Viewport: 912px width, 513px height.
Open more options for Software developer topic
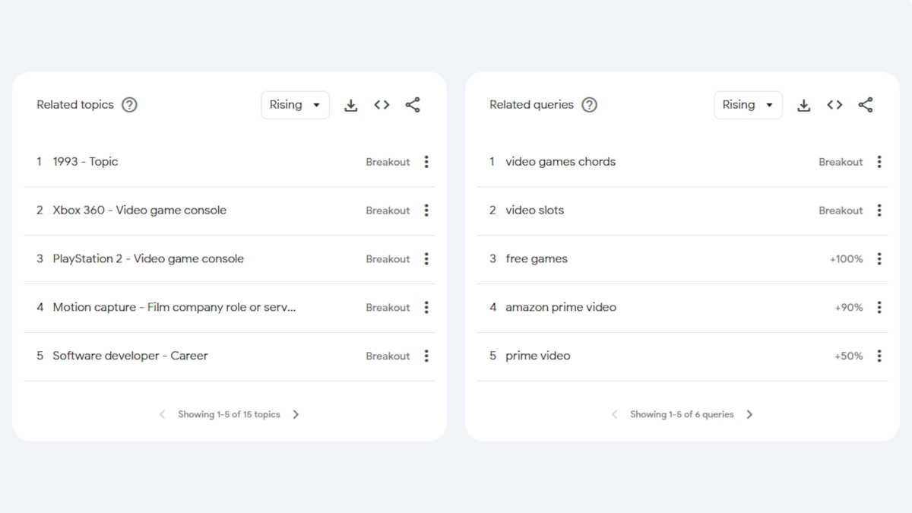click(x=426, y=356)
